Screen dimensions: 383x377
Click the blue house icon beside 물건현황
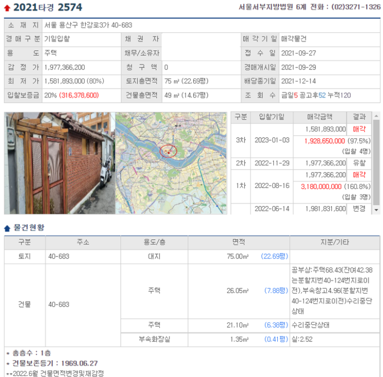click(7, 228)
